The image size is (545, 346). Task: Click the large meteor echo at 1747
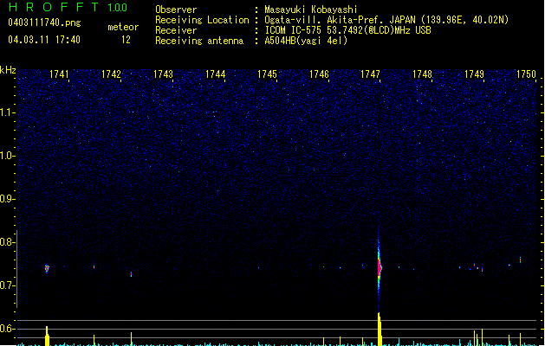coord(380,267)
